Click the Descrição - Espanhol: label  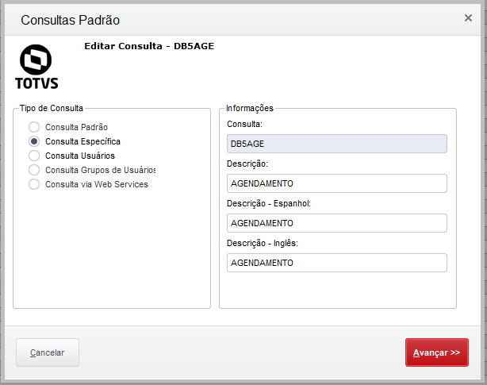[269, 203]
